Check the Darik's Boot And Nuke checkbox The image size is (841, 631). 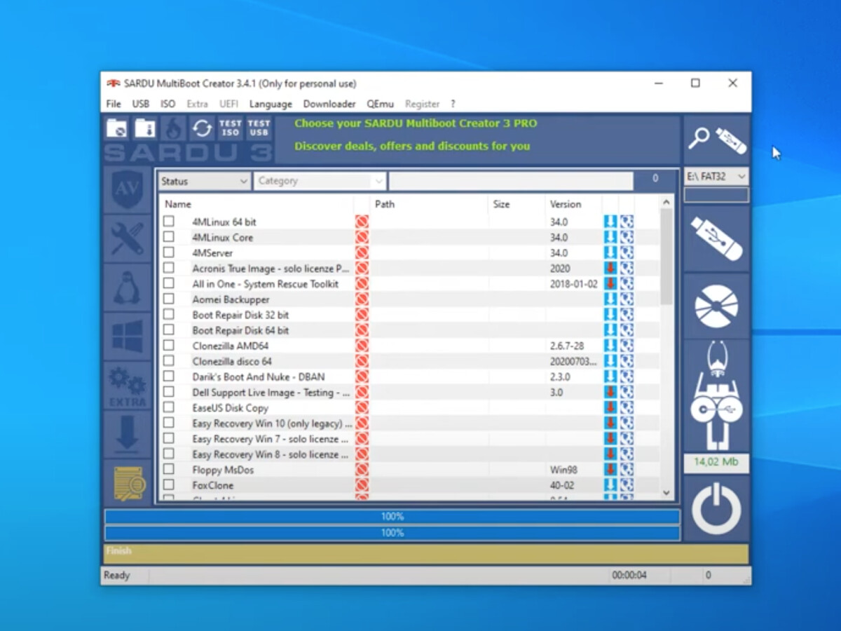169,376
